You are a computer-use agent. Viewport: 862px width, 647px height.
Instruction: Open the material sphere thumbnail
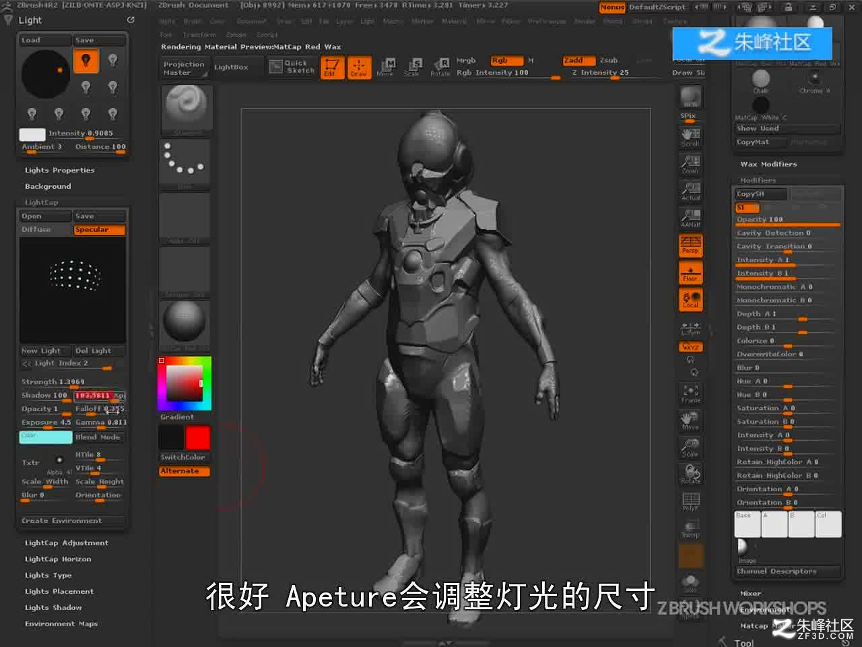tap(185, 325)
